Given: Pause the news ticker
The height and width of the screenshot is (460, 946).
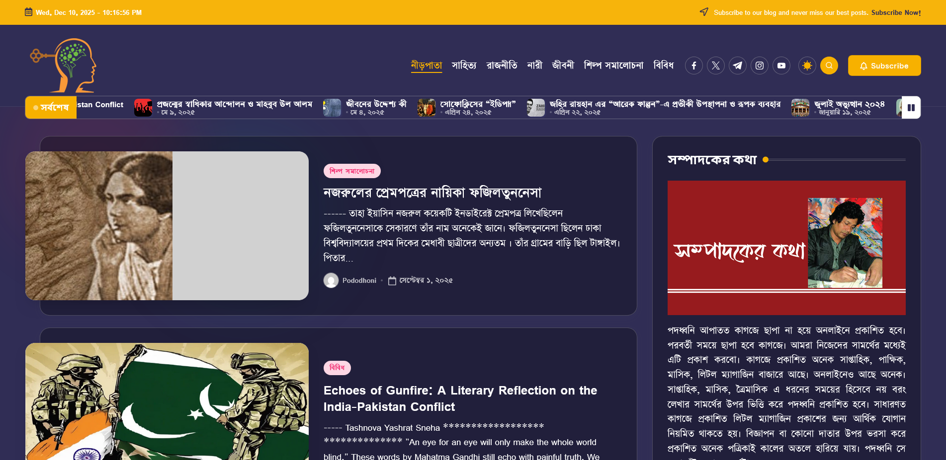Looking at the screenshot, I should coord(911,107).
